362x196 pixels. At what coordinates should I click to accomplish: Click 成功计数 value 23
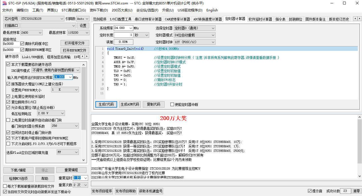(345, 191)
